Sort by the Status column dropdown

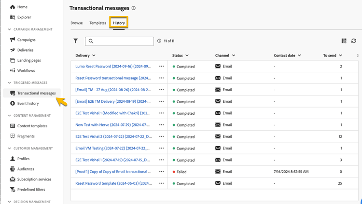(187, 55)
